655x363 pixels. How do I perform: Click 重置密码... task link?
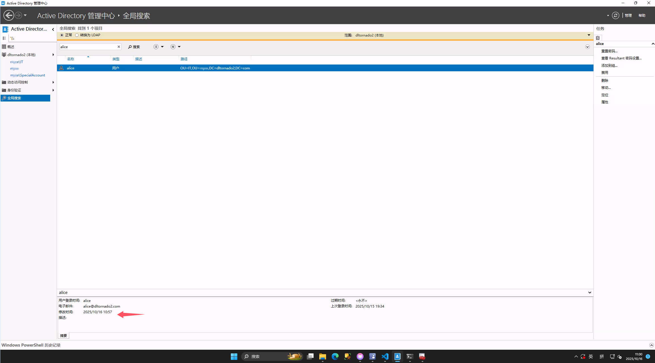pos(609,51)
